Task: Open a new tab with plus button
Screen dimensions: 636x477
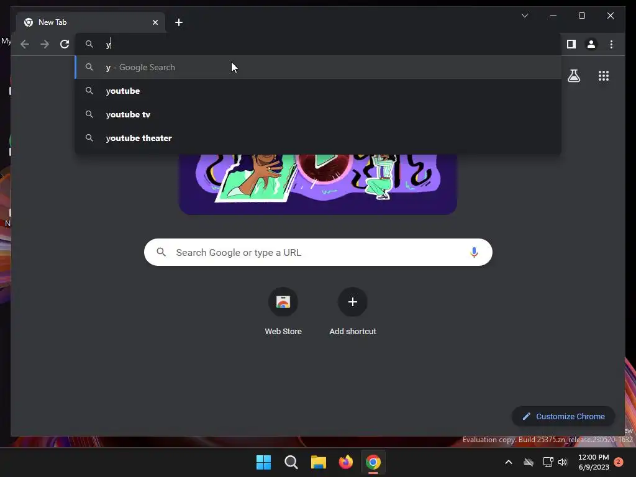Action: [x=179, y=22]
